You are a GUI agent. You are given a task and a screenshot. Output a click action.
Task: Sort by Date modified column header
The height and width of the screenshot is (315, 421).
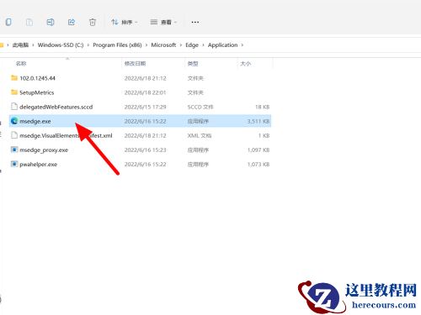pyautogui.click(x=135, y=64)
